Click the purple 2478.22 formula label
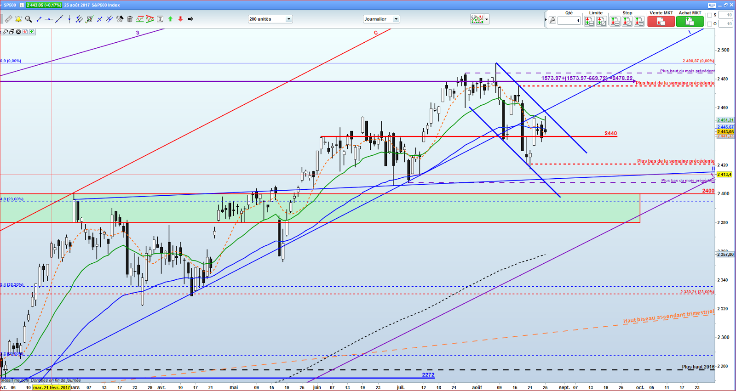The image size is (736, 391). tap(586, 78)
